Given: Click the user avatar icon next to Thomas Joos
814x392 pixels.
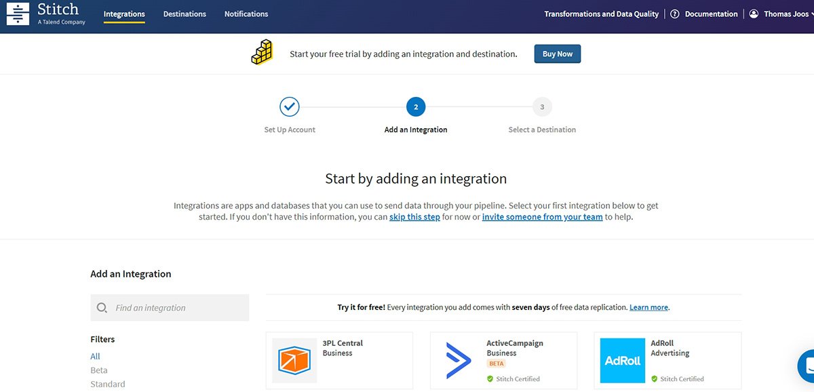Looking at the screenshot, I should 753,13.
